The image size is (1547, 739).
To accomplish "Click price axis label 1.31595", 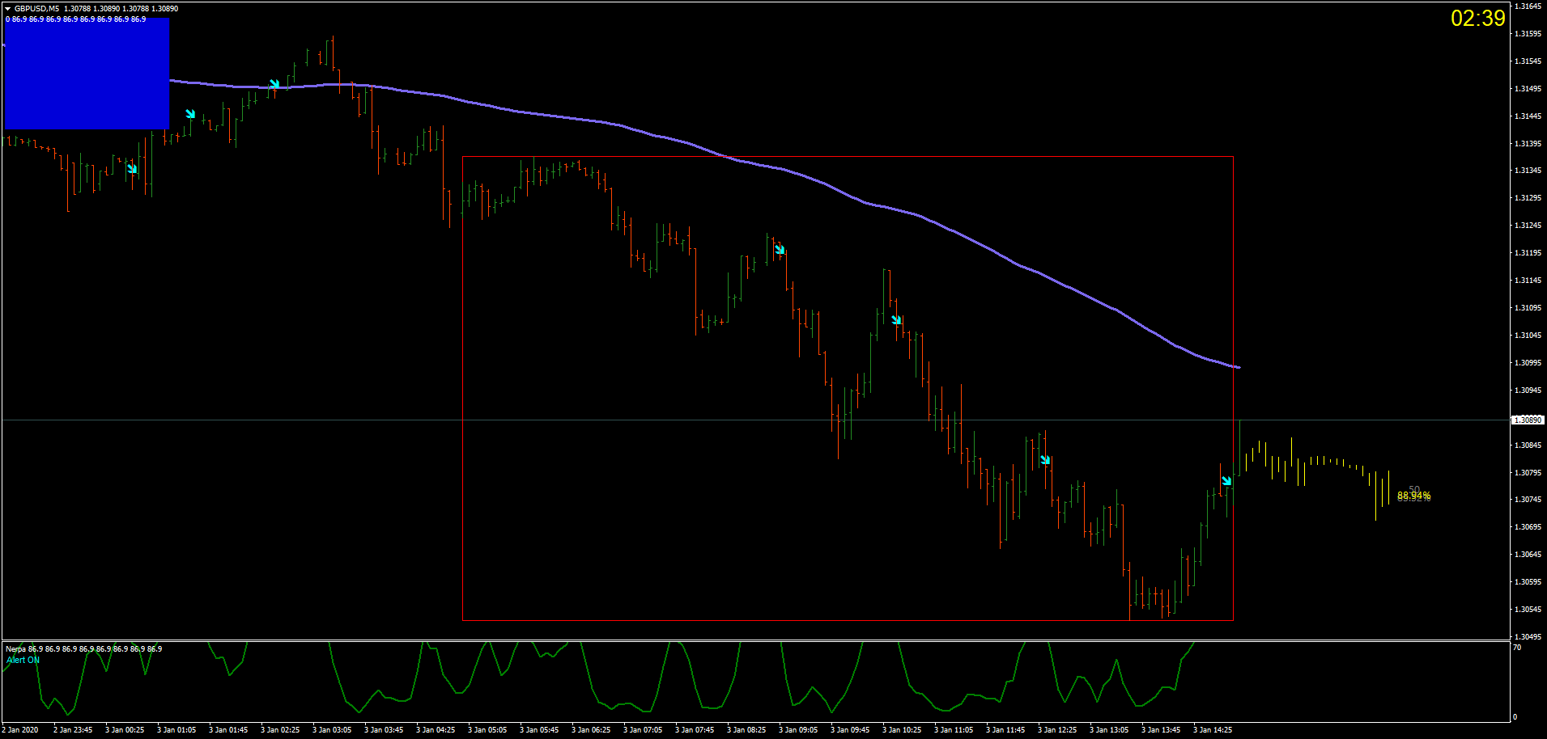I will point(1528,34).
